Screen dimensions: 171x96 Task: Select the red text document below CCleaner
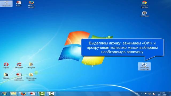19,77
